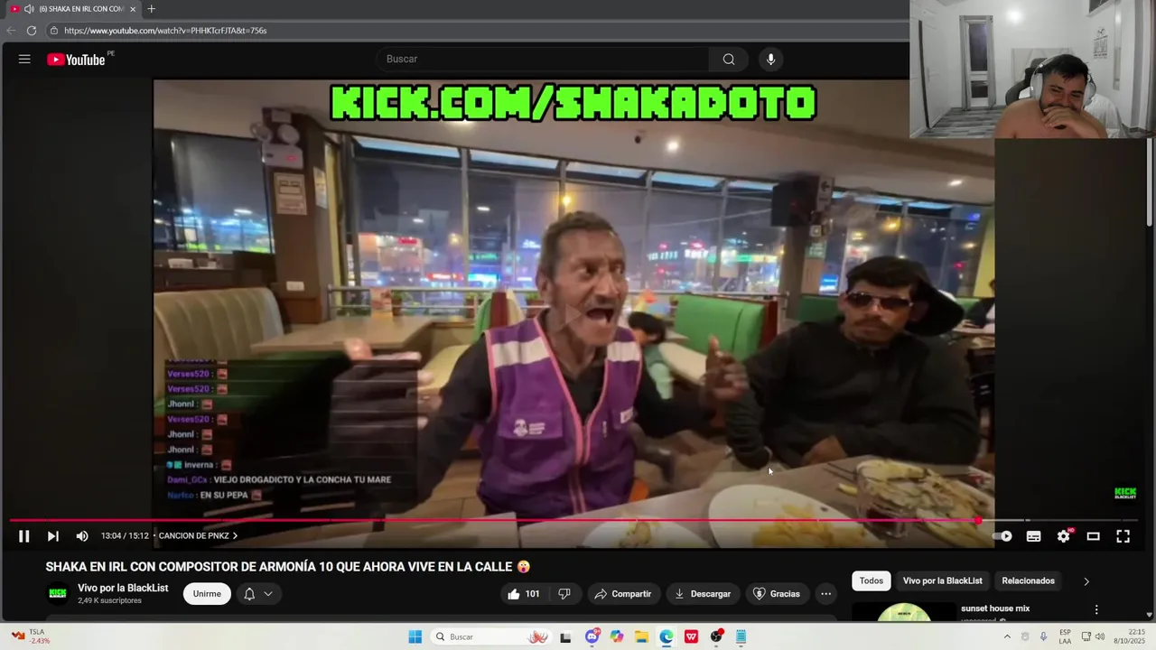The width and height of the screenshot is (1156, 650).
Task: Open the sunset house mix thumbnail
Action: click(904, 612)
